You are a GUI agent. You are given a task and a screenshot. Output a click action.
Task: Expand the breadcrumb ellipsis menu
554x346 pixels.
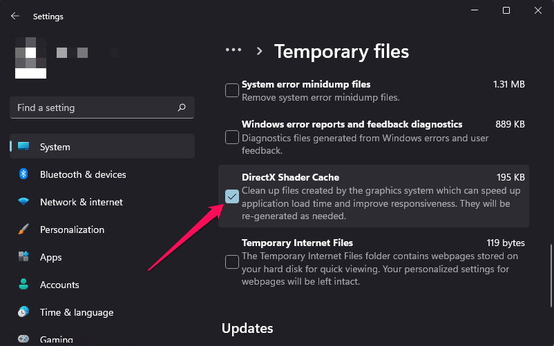(x=233, y=51)
